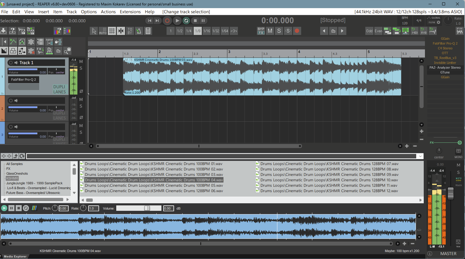Click the MIDI toolbar icon

click(x=415, y=31)
